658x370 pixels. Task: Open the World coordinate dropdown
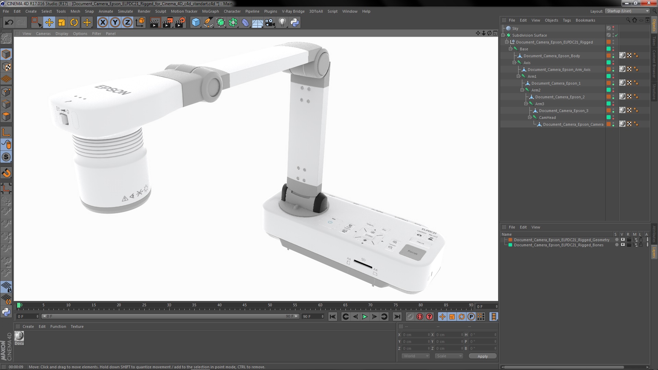416,356
